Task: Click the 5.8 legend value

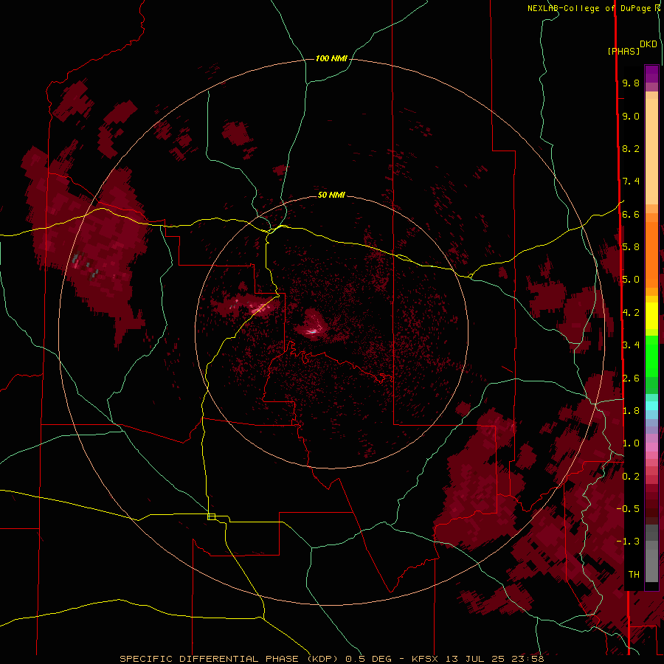Action: click(x=631, y=246)
